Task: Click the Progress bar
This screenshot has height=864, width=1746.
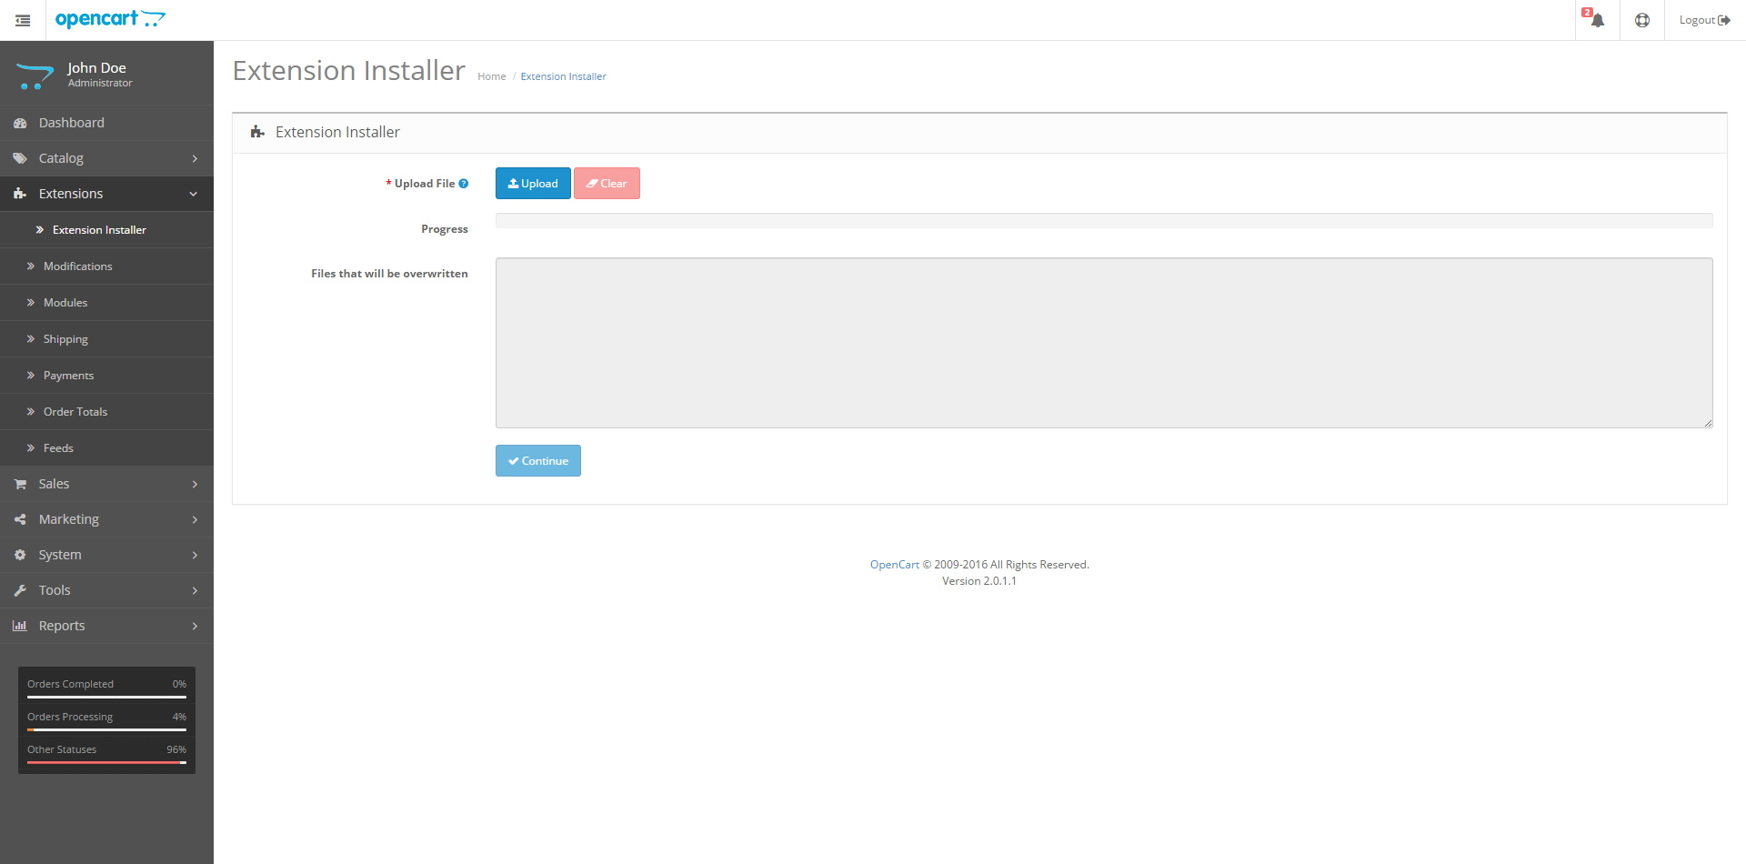Action: tap(1103, 220)
